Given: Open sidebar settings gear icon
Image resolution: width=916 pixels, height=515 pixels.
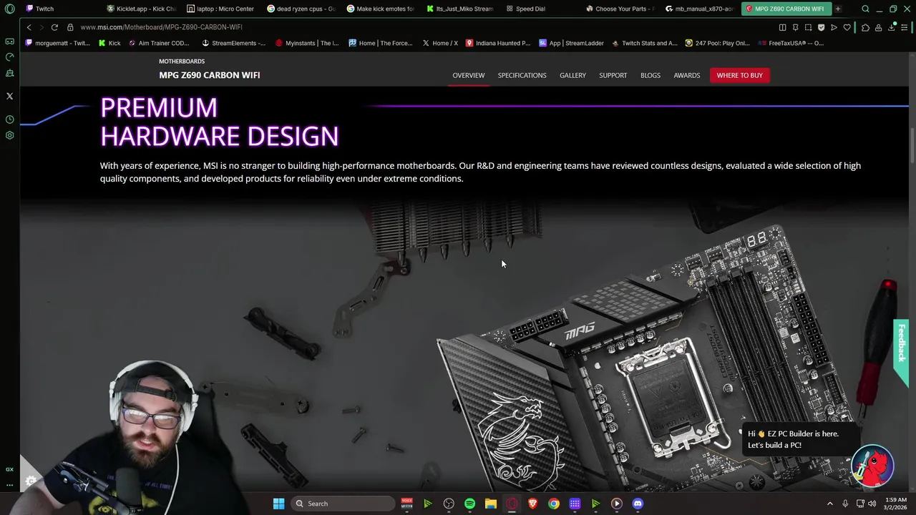Looking at the screenshot, I should pos(9,135).
